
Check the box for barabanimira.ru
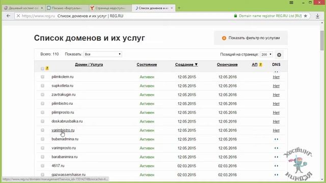[42, 157]
